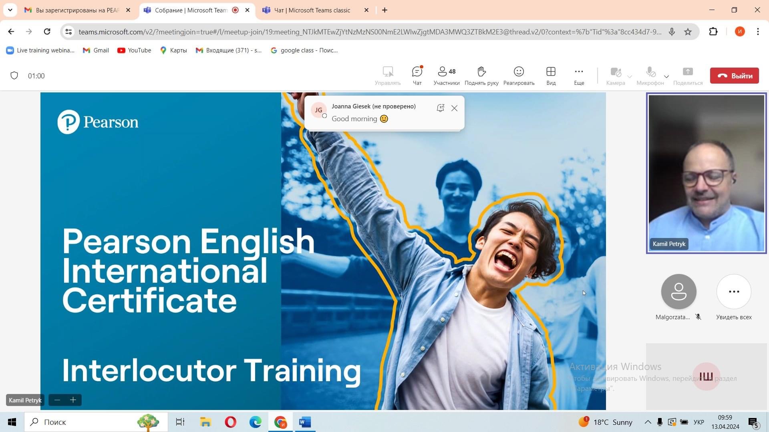Go back in browser history

pyautogui.click(x=11, y=32)
